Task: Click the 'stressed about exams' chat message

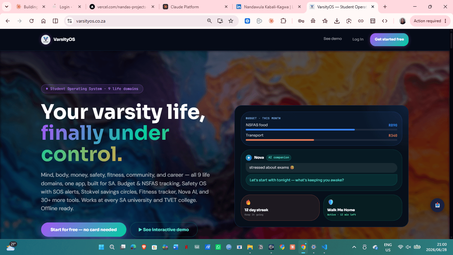Action: 321,167
